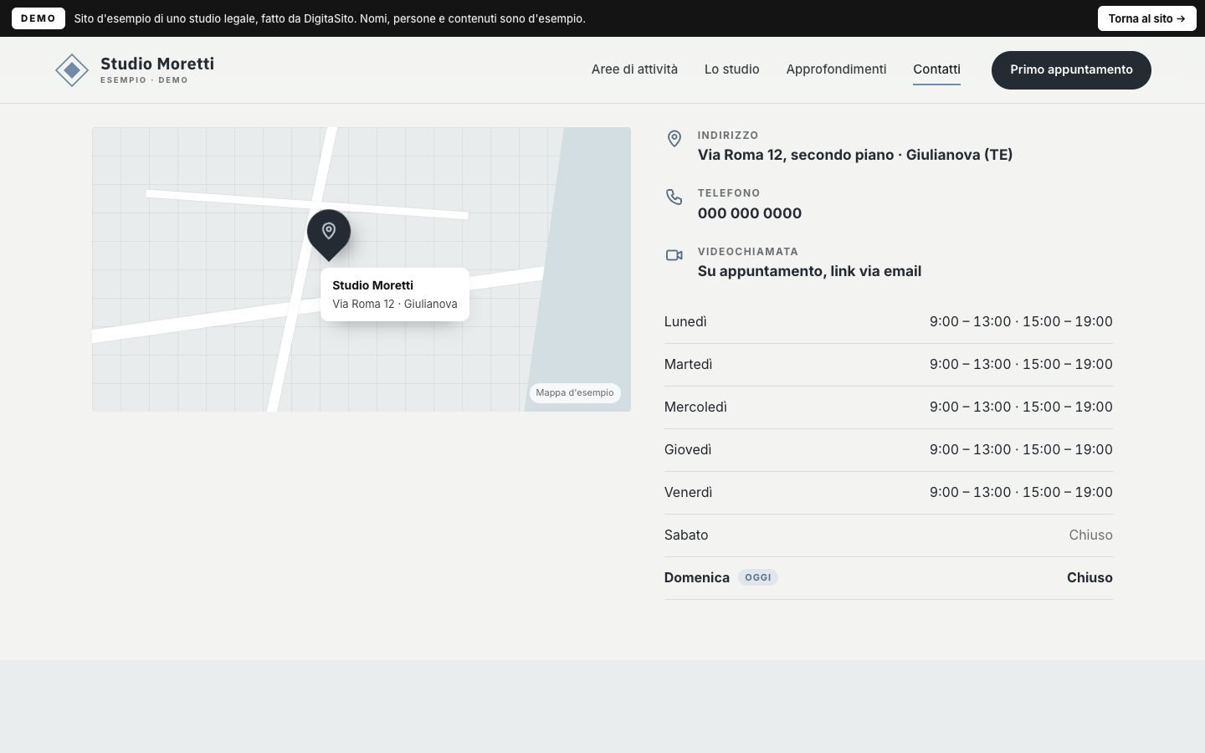Click the phone icon beside Telefono
The width and height of the screenshot is (1205, 753).
[674, 197]
